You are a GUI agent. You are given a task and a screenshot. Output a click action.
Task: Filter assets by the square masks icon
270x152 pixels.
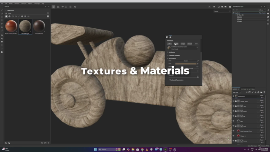tap(13, 16)
